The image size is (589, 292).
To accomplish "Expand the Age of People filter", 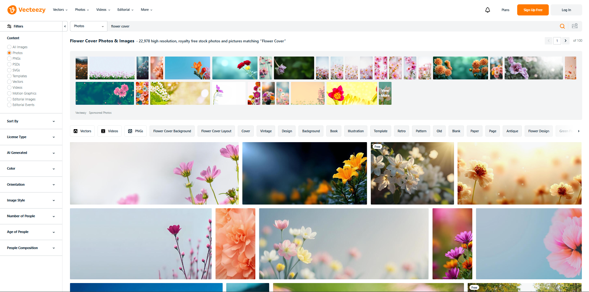I will coord(31,232).
